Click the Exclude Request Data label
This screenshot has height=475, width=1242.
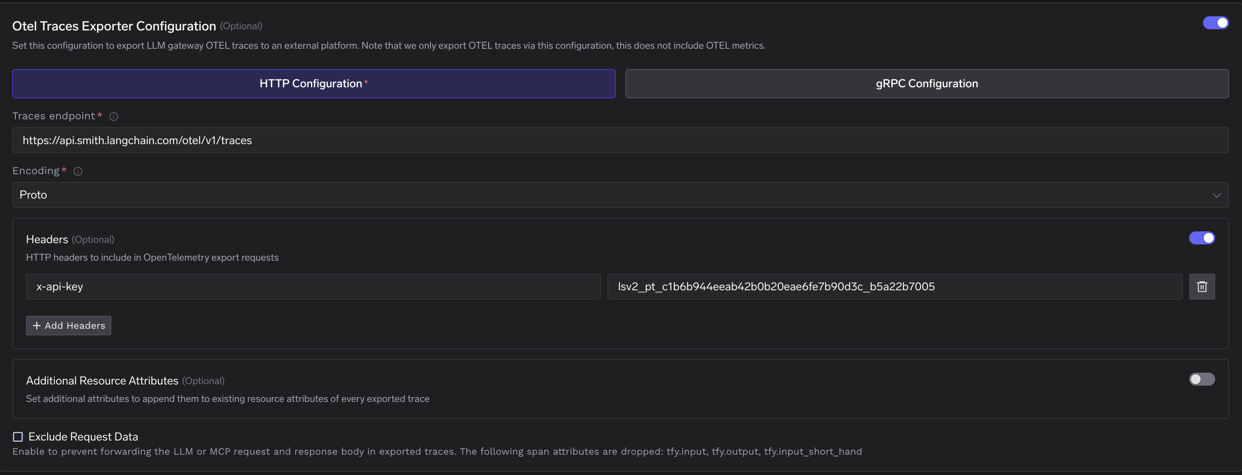coord(82,436)
